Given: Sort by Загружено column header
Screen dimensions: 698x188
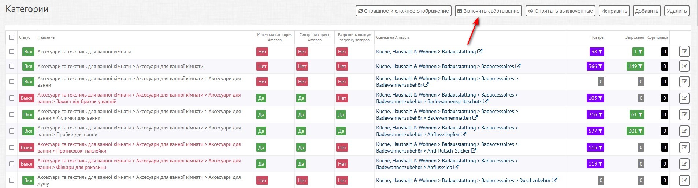Looking at the screenshot, I should pyautogui.click(x=635, y=37).
